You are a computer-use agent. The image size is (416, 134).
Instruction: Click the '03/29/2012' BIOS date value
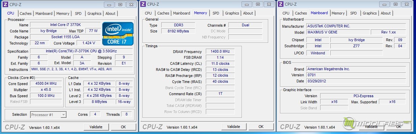[x=356, y=81]
